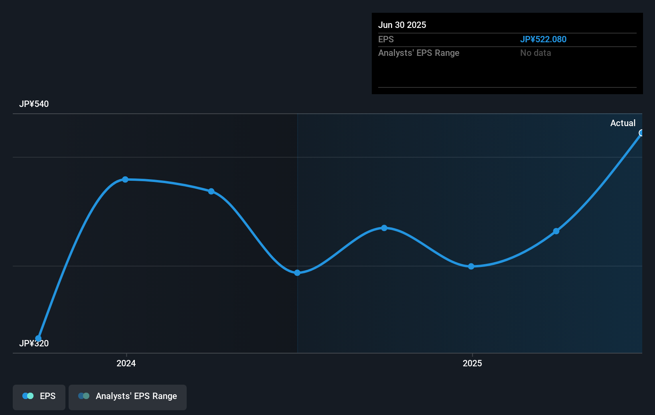
Task: Select the EPS data point above 2024 label
Action: click(x=125, y=180)
